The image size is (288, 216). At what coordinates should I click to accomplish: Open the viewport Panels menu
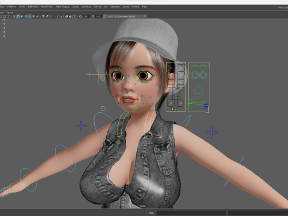tap(10, 13)
